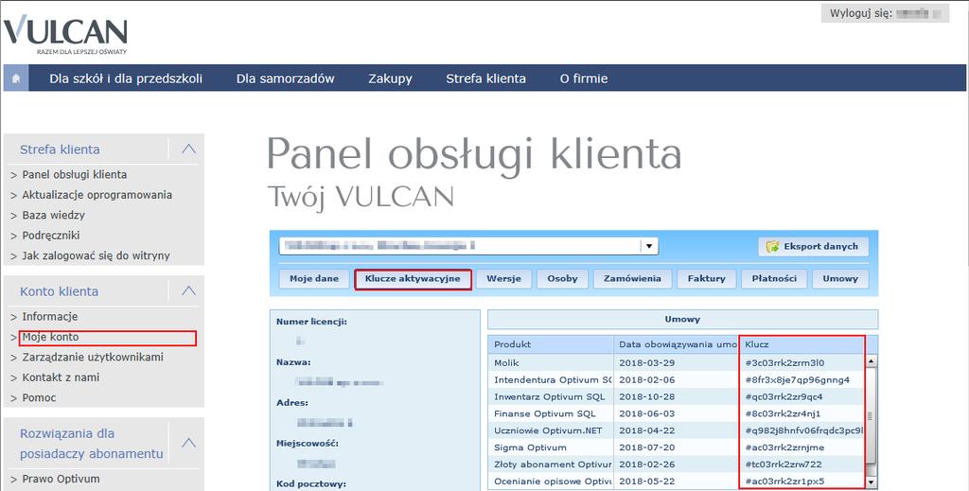Image resolution: width=969 pixels, height=491 pixels.
Task: Click the table scrollbar thumb
Action: (871, 415)
